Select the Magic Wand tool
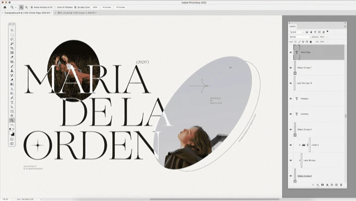This screenshot has height=201, width=356. [x=12, y=44]
